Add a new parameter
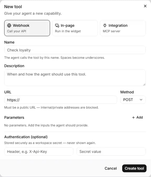151x177 pixels. 137,117
